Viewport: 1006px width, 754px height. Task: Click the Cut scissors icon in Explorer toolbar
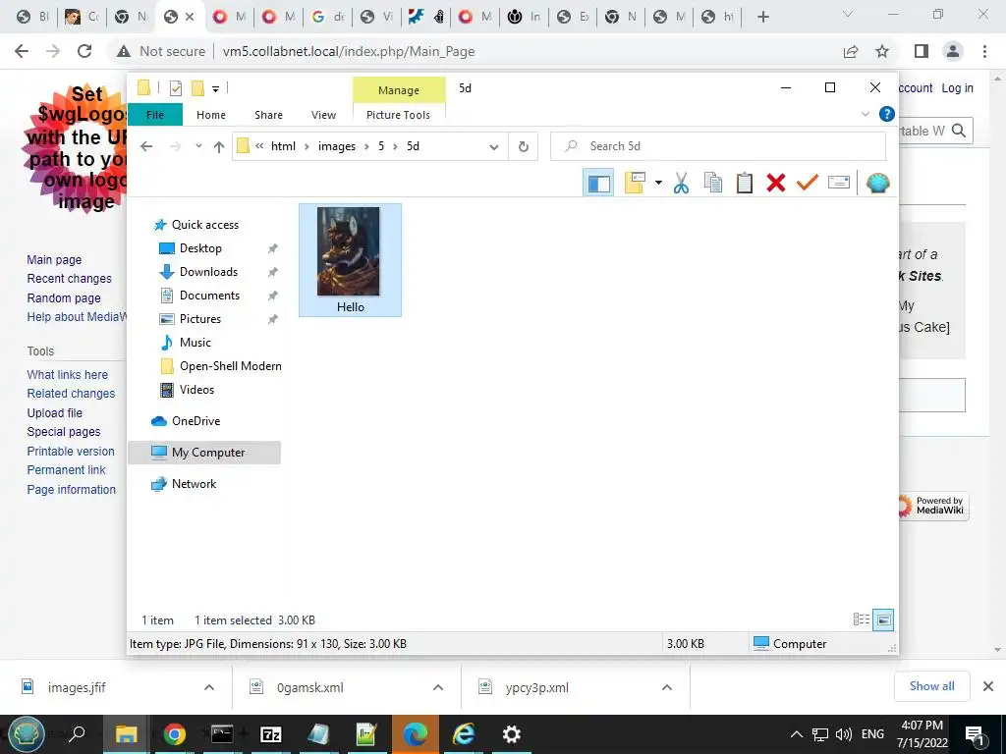[681, 184]
